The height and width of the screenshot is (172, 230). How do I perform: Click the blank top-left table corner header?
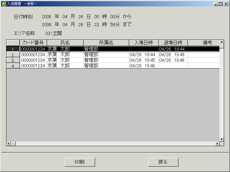[x=13, y=43]
